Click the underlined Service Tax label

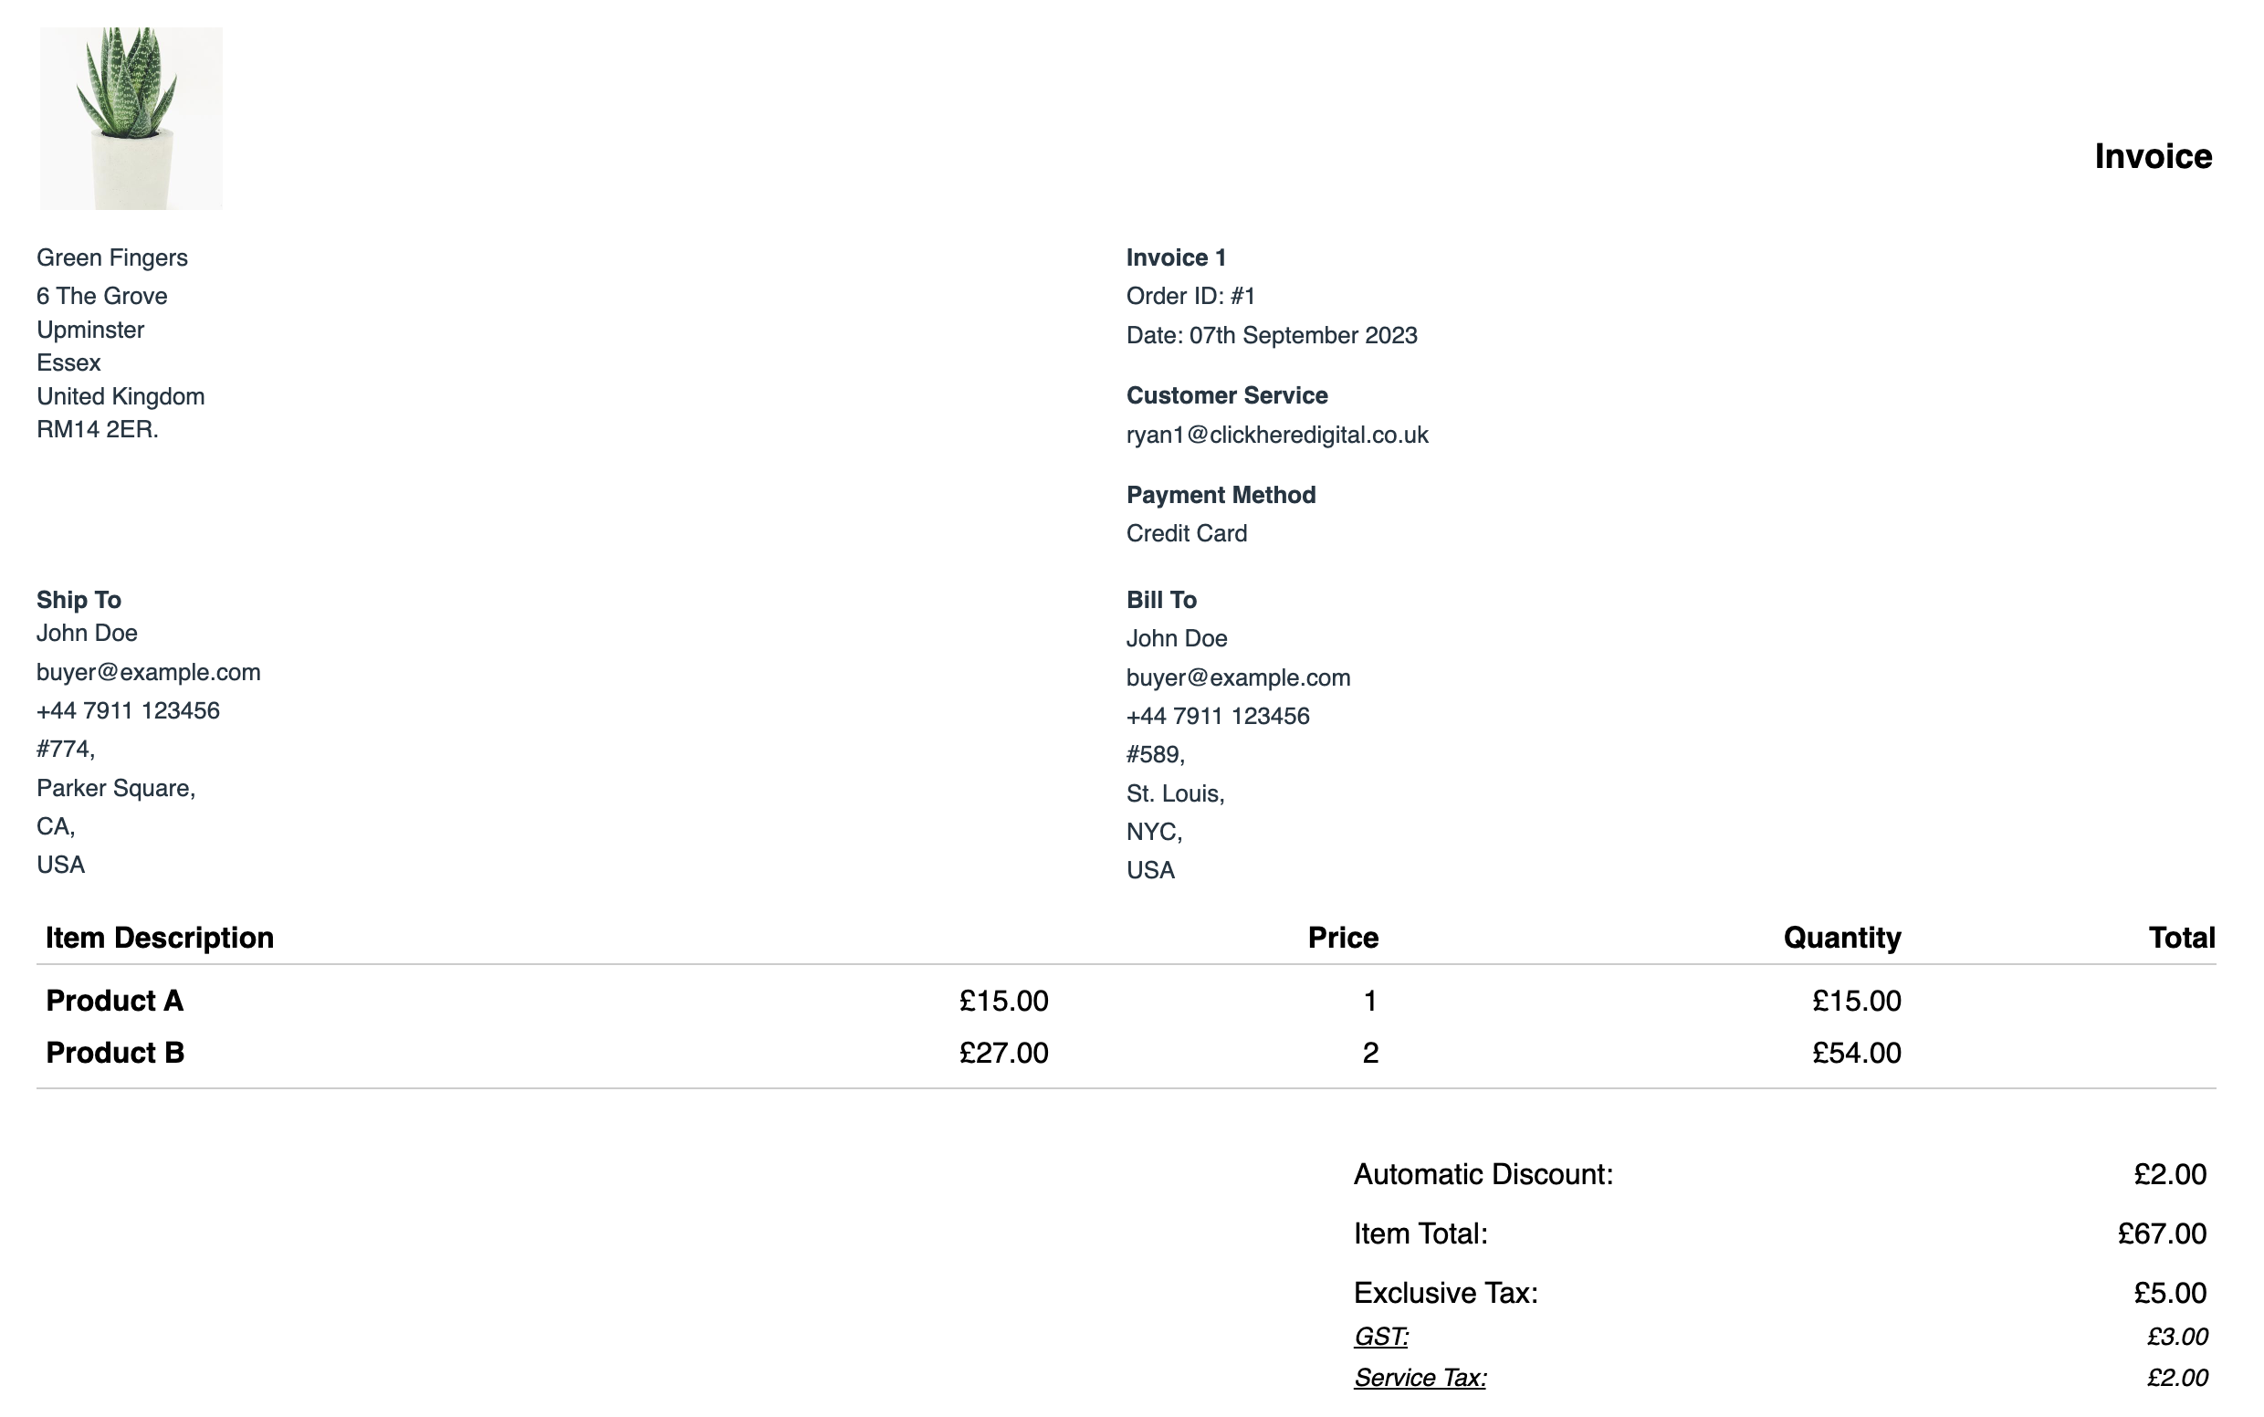point(1420,1378)
